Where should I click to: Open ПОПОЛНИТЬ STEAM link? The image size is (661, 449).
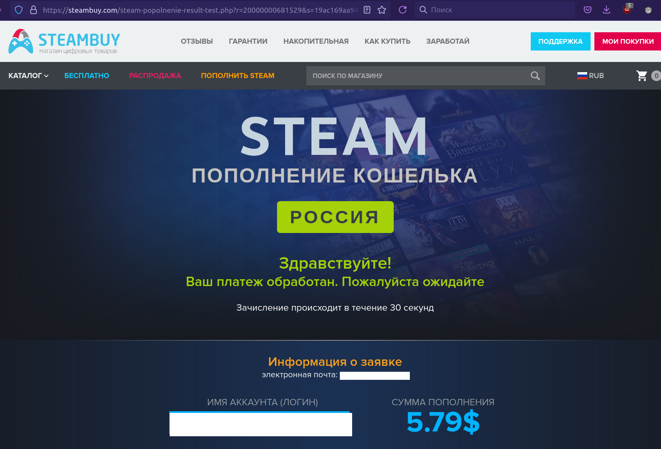click(238, 76)
